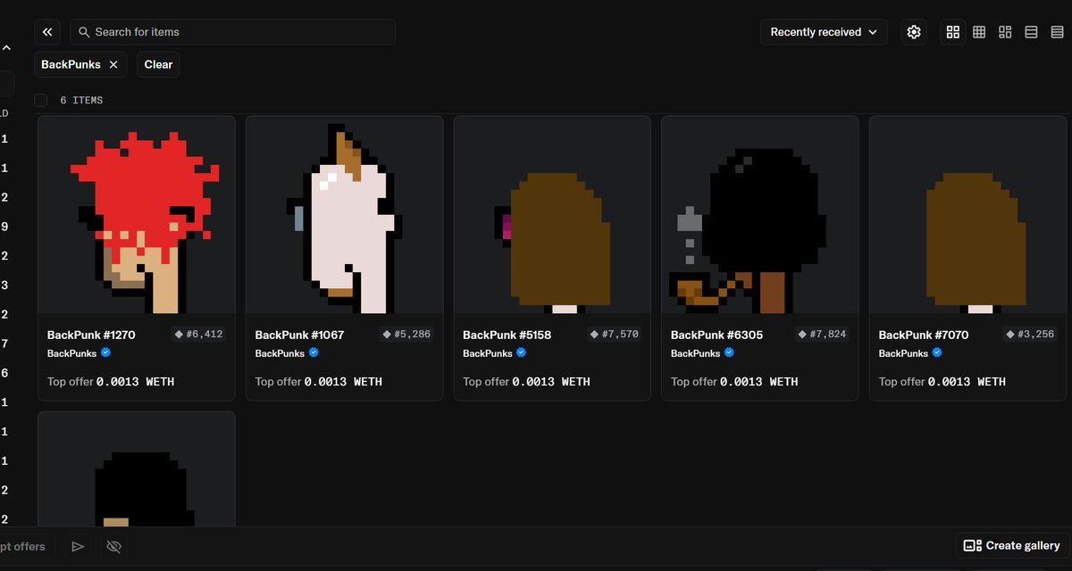Click the verified badge on BackPunk #7070
Screen dimensions: 1072x571
coord(937,352)
